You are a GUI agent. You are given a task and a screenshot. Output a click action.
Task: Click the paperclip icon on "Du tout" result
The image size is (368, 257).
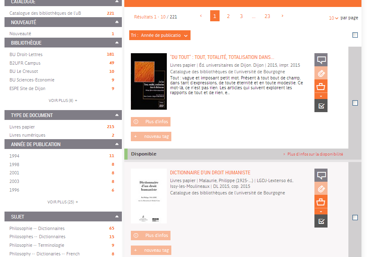click(321, 73)
